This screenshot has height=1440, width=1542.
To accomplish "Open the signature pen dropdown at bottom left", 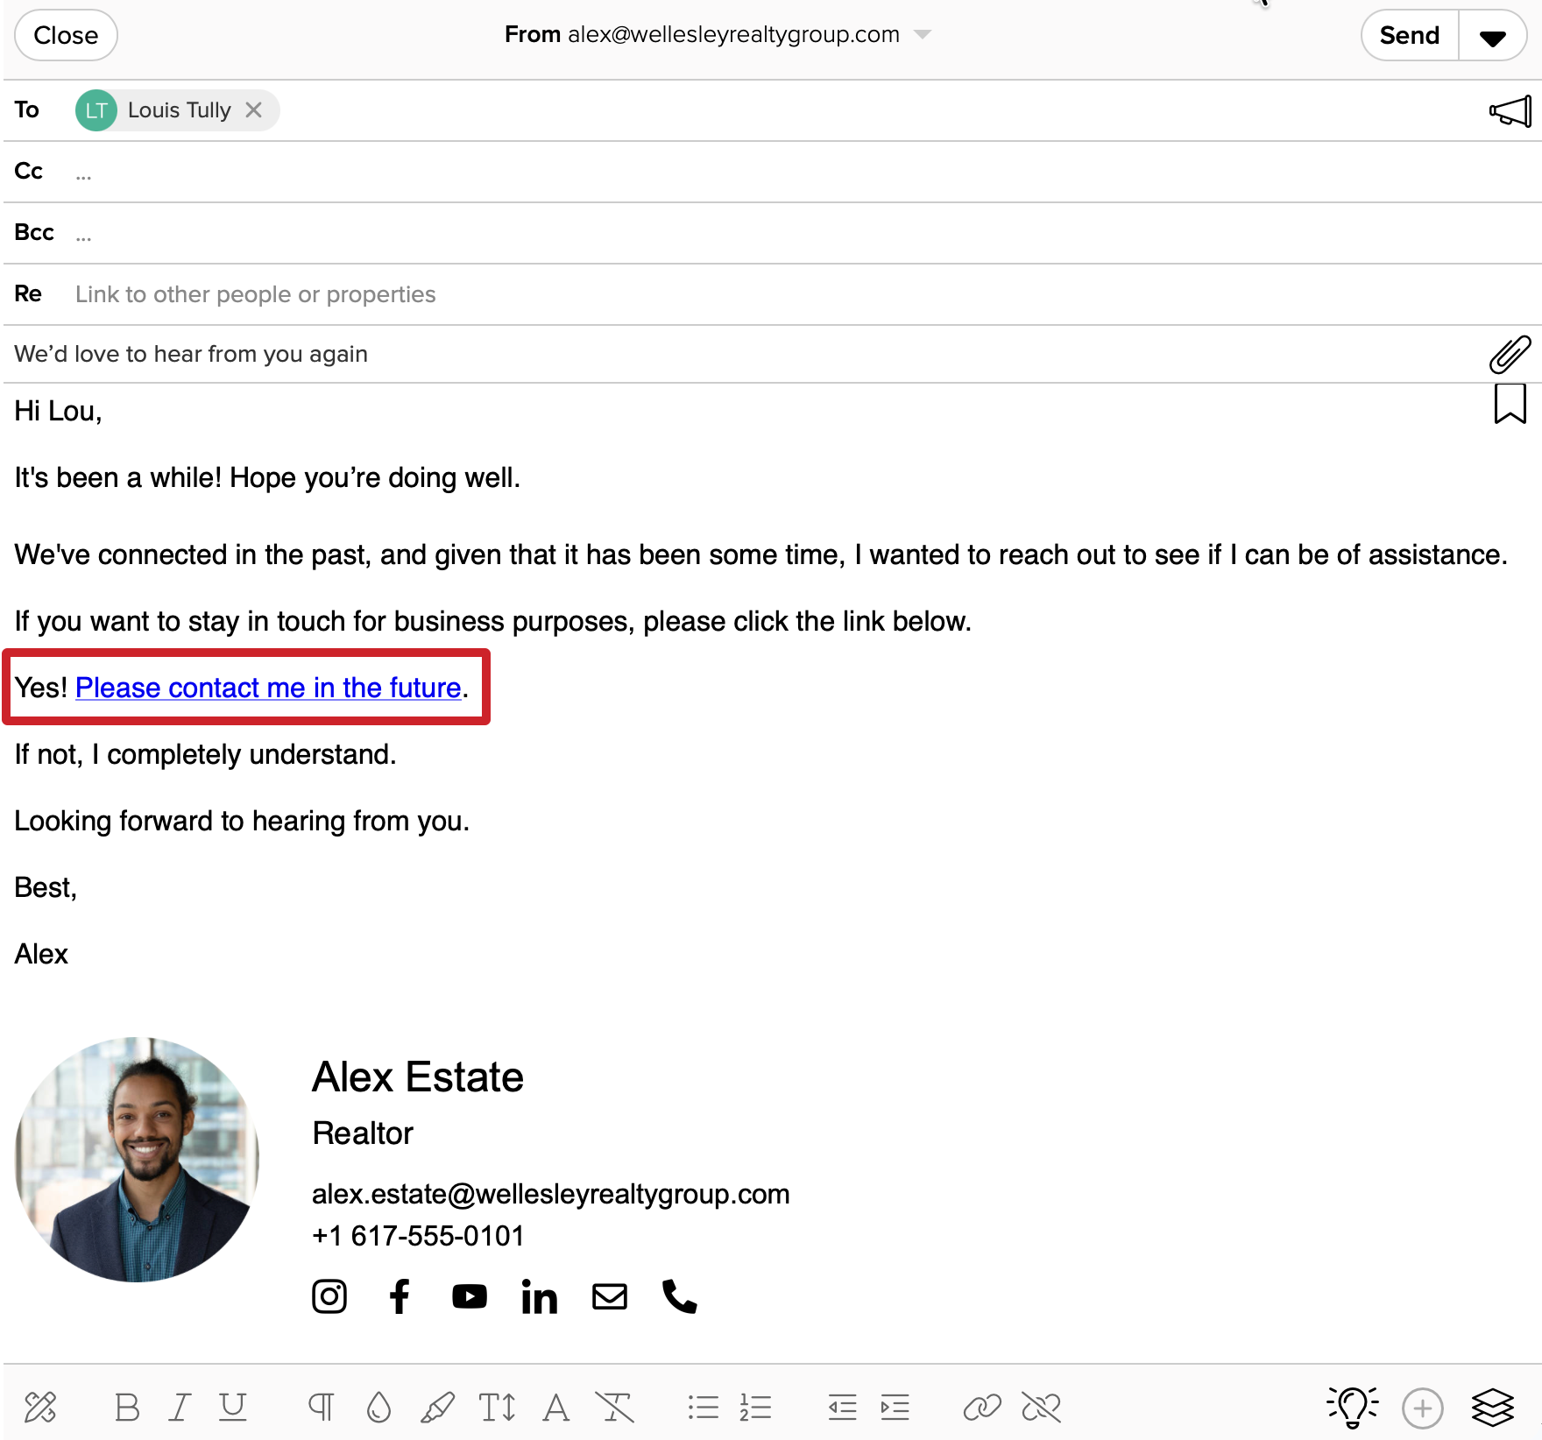I will [x=41, y=1408].
